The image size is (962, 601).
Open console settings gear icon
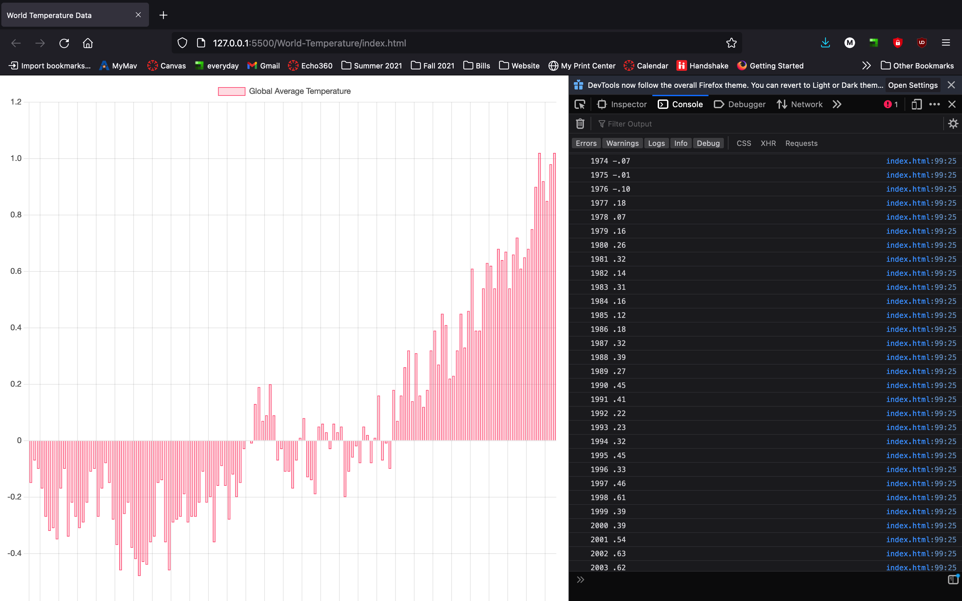click(953, 124)
